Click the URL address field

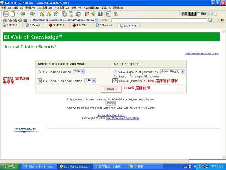(x=63, y=20)
